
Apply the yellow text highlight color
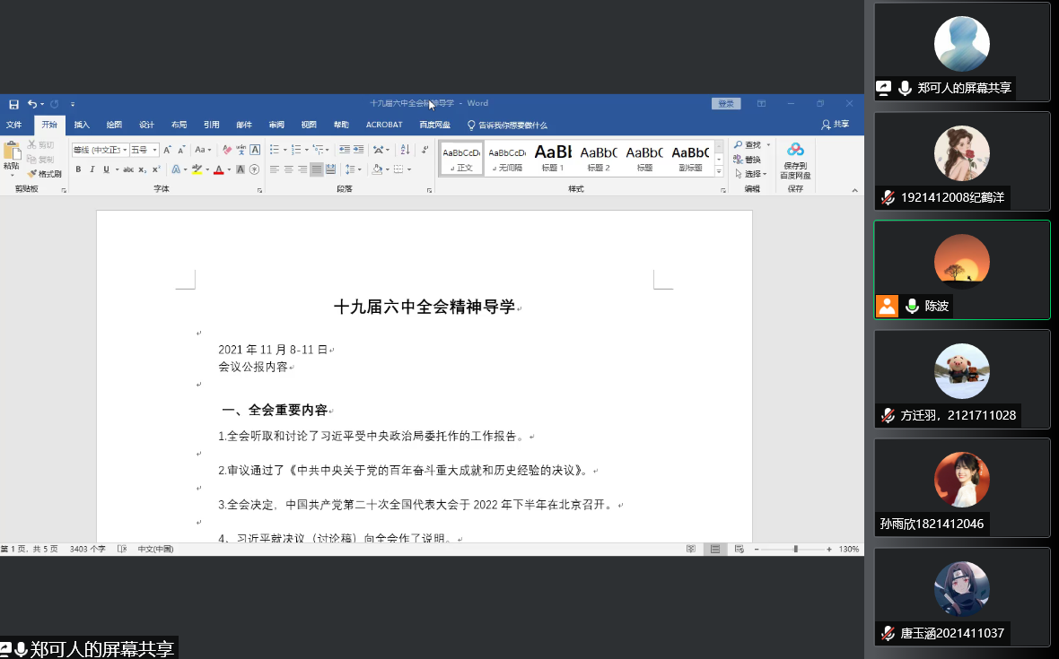[197, 169]
